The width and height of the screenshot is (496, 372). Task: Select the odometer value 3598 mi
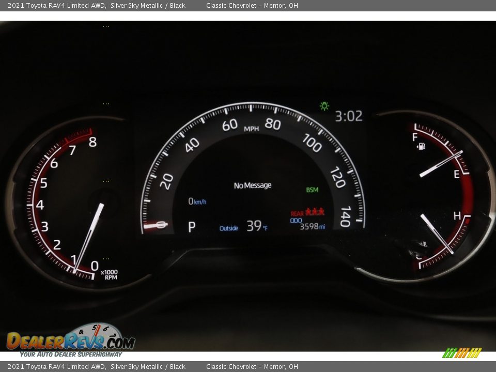coord(312,226)
